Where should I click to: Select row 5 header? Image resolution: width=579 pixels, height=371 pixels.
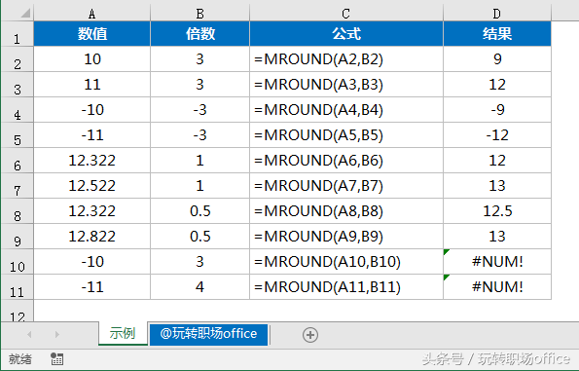[17, 135]
